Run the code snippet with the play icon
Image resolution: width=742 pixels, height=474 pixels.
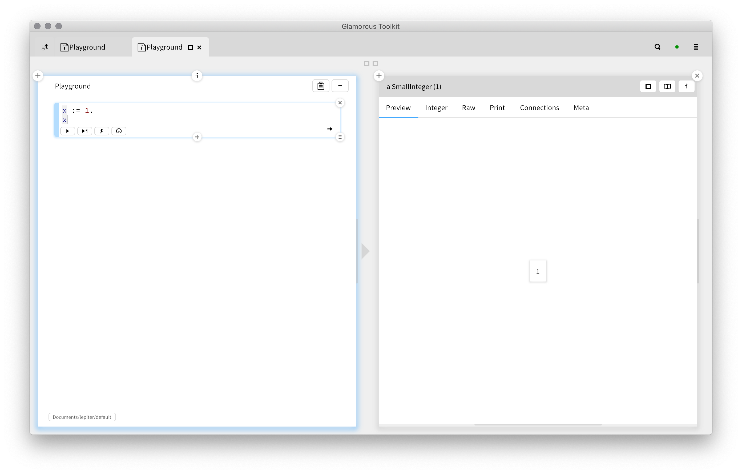[x=67, y=131]
